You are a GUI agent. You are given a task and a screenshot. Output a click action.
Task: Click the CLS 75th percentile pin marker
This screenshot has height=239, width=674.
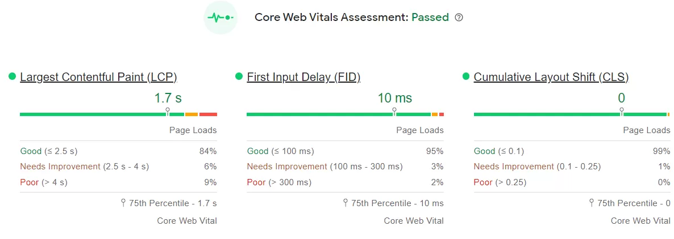(622, 110)
